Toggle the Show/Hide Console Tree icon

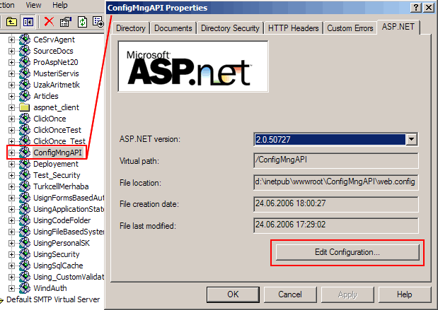click(x=28, y=22)
